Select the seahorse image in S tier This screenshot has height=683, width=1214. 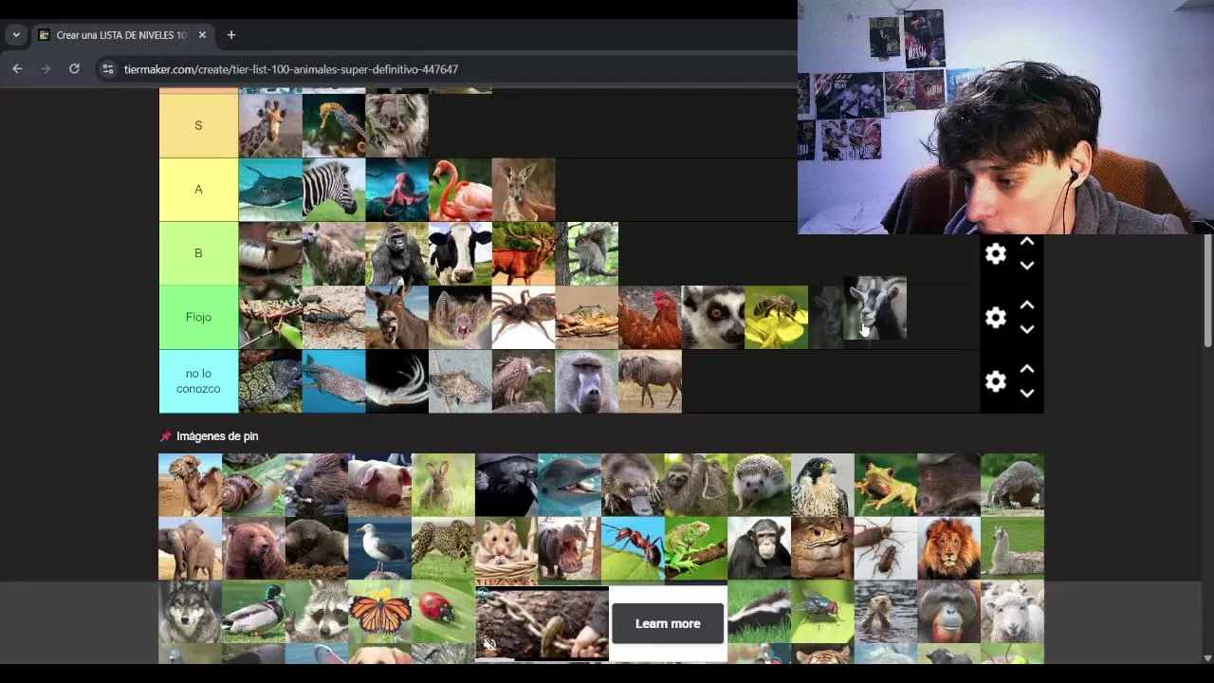pos(334,125)
